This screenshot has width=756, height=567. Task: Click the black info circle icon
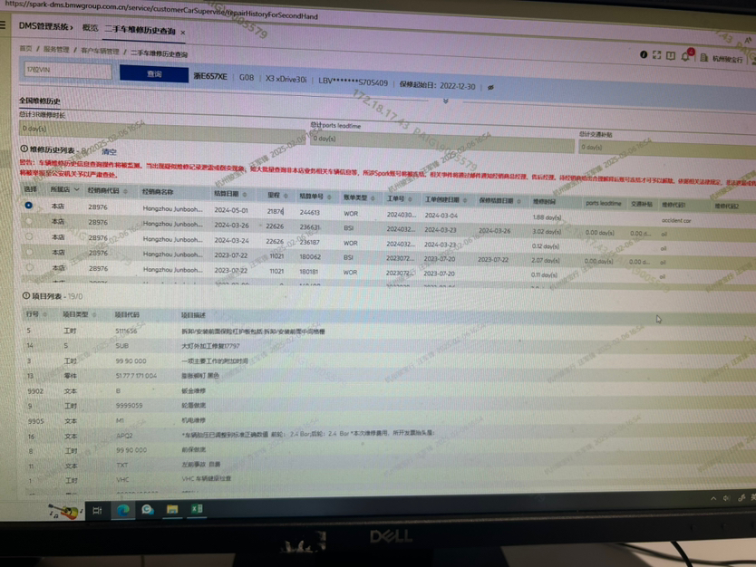coord(644,54)
